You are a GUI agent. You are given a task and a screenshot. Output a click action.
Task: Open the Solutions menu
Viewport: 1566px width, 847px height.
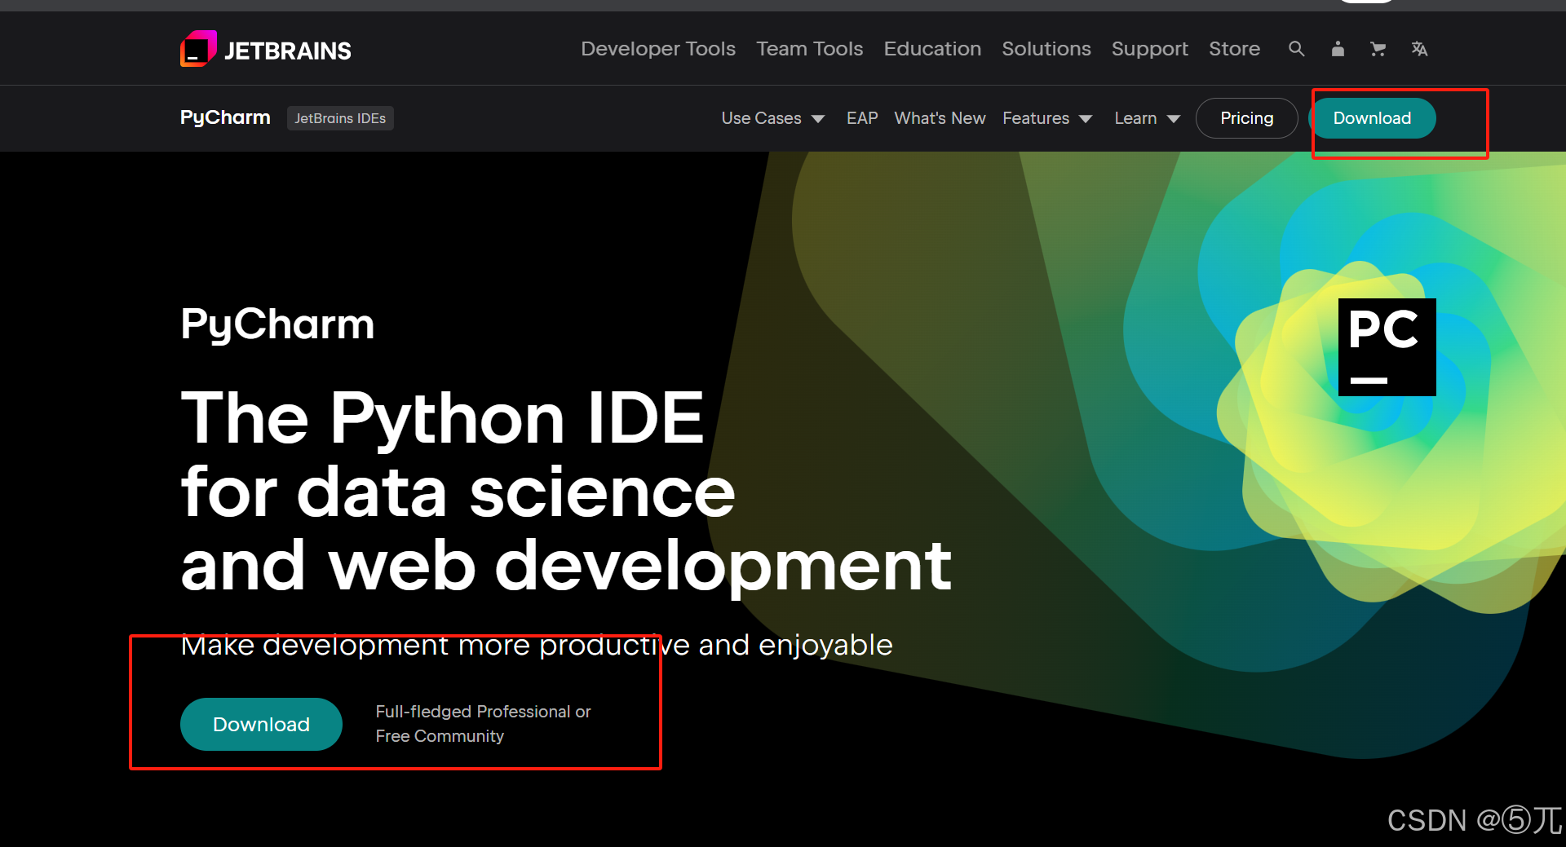(1046, 49)
